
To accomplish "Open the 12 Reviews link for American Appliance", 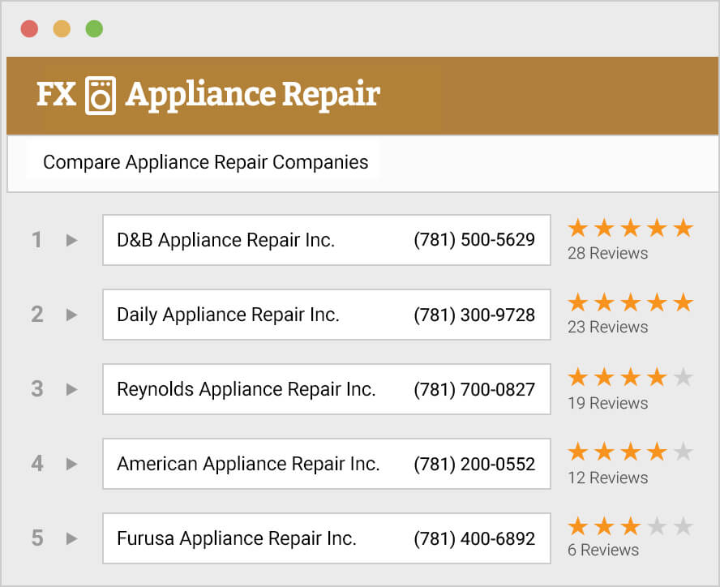I will pos(607,478).
